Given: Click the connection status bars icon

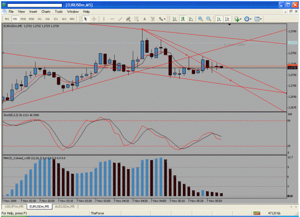Looking at the screenshot, I should pos(257,213).
